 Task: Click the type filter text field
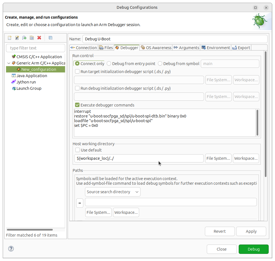pos(35,48)
